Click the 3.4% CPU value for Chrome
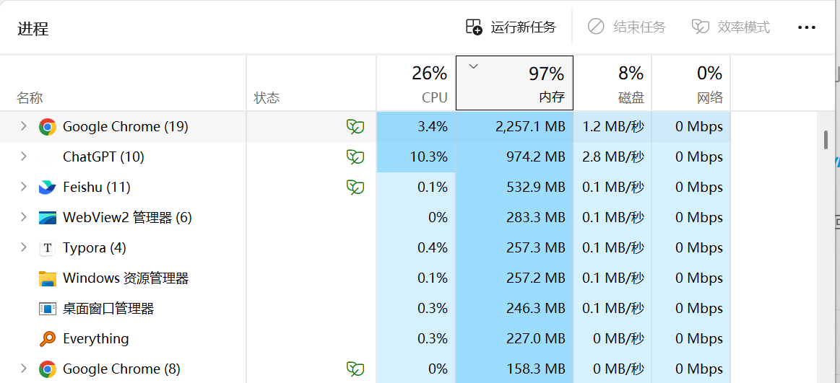The image size is (840, 383). pos(432,127)
